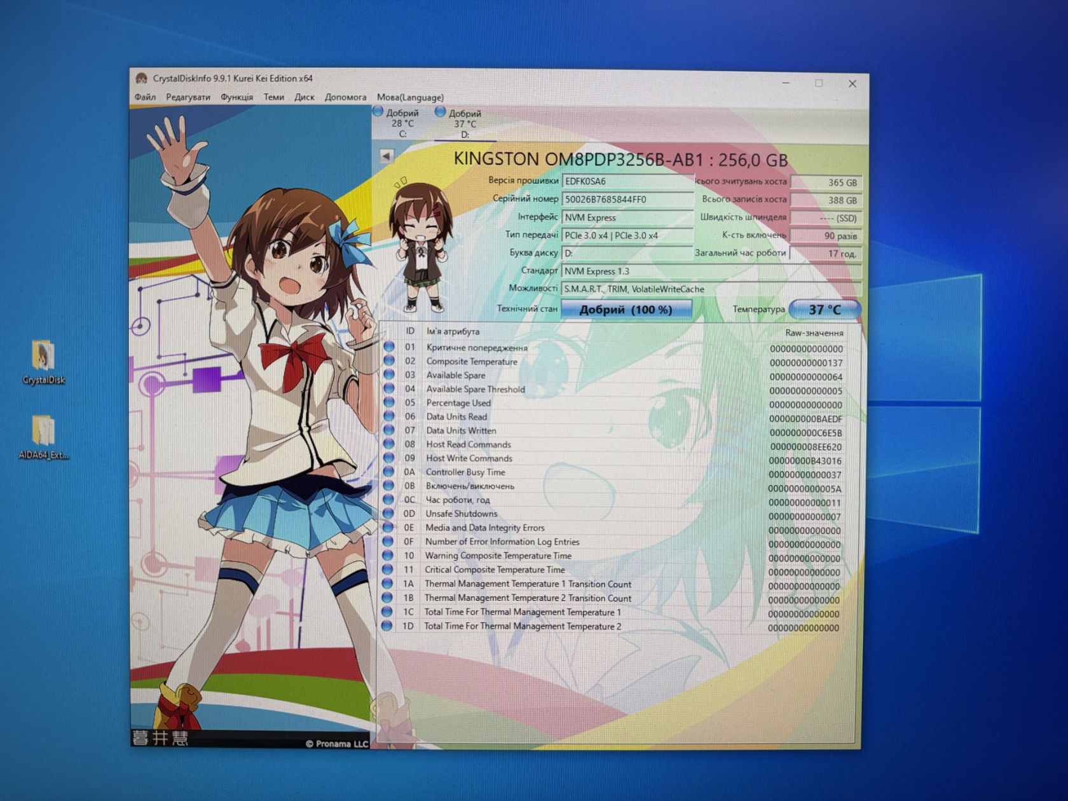
Task: Click the status dot for Available Spare
Action: coord(389,375)
